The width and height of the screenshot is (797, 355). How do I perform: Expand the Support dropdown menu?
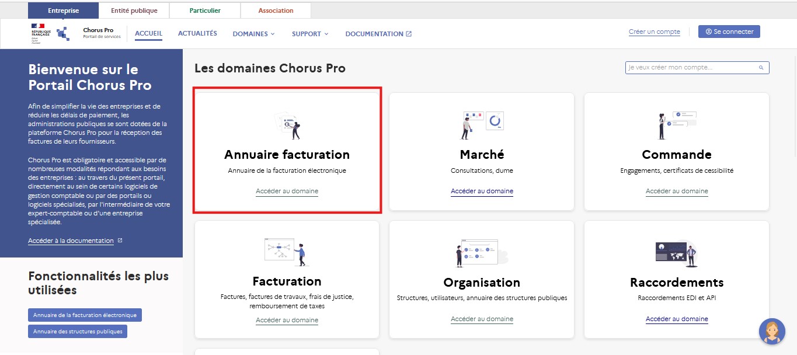click(x=310, y=34)
